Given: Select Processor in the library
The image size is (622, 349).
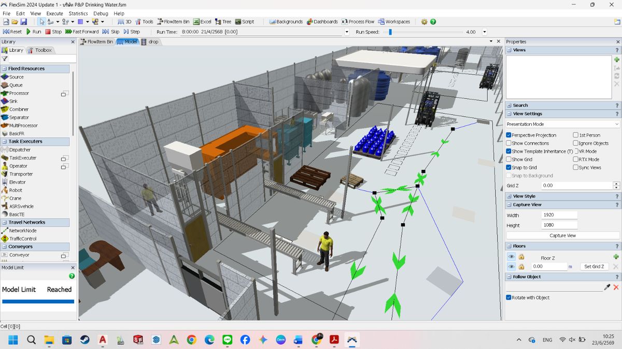Looking at the screenshot, I should click(19, 93).
